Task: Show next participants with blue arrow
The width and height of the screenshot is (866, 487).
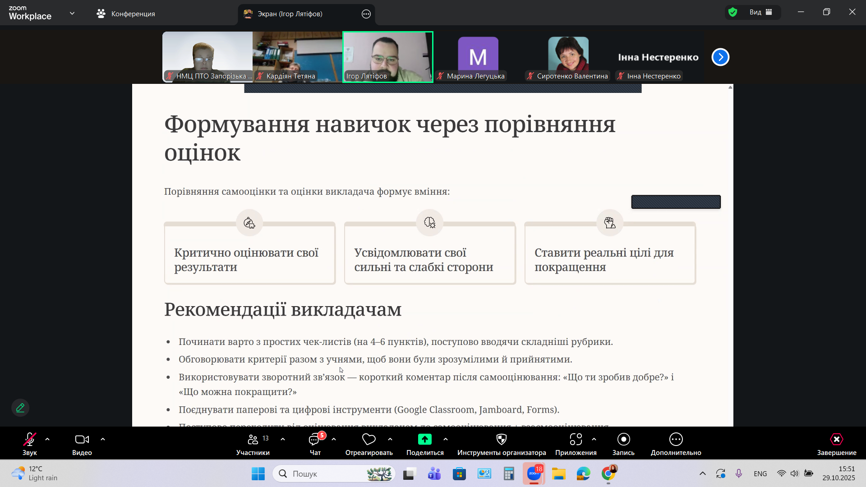Action: [x=720, y=57]
